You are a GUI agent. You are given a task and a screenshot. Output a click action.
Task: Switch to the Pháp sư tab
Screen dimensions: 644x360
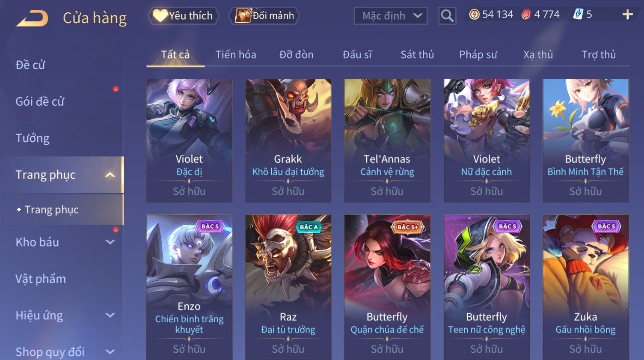[478, 54]
